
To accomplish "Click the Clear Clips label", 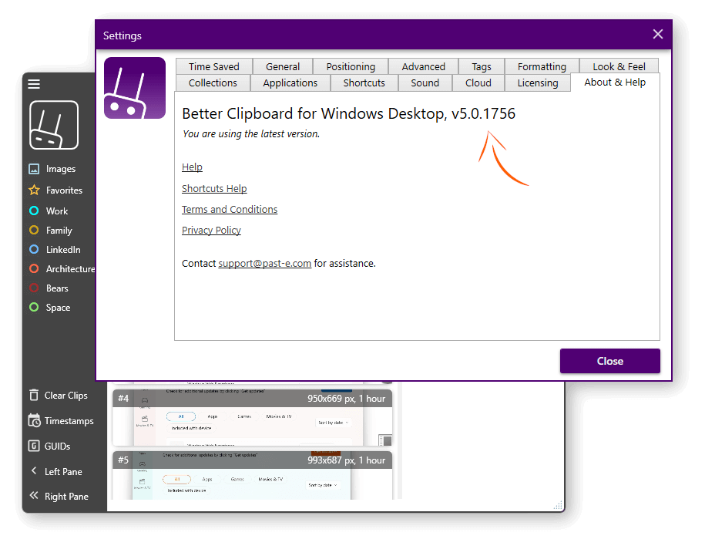I will click(66, 396).
